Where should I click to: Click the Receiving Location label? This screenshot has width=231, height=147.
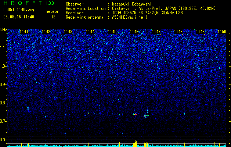click(86, 8)
